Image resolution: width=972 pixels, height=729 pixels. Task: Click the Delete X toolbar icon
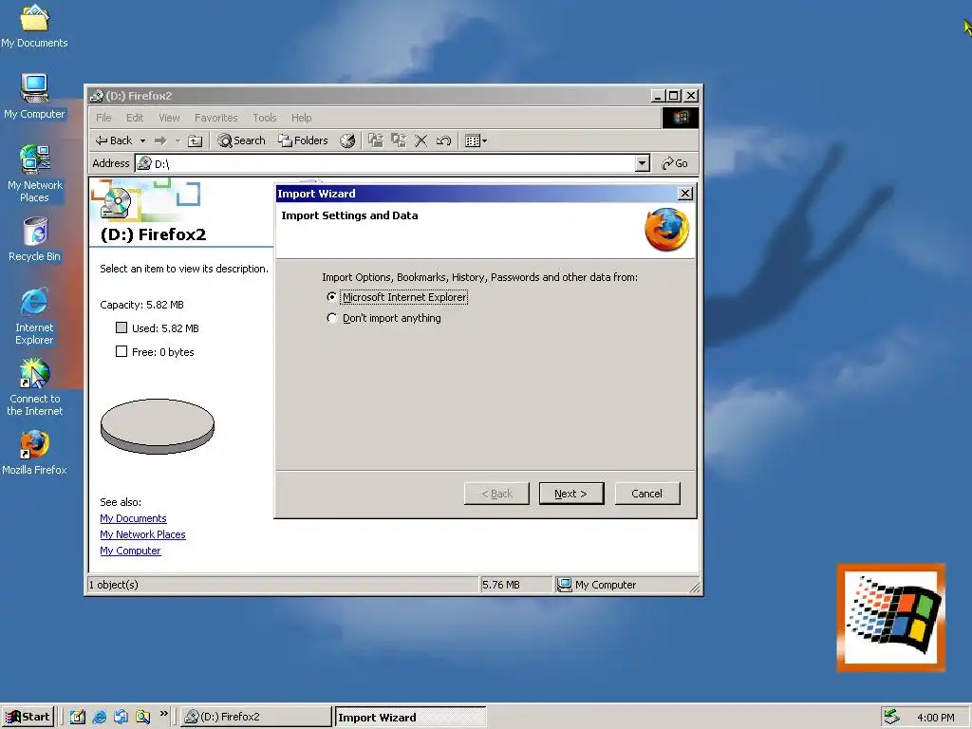click(421, 140)
